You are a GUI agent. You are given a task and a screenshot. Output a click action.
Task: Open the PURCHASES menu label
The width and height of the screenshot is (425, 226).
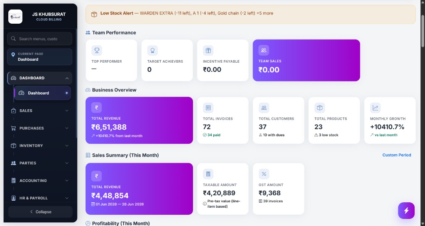coord(32,128)
